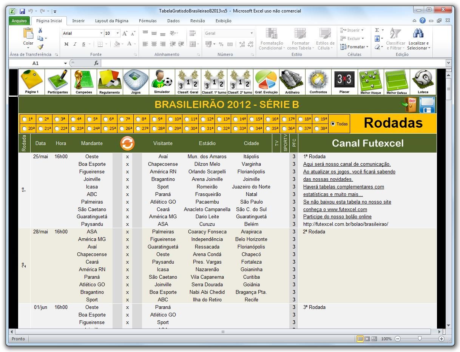Open the Participantes icon
The height and width of the screenshot is (352, 460).
point(58,82)
